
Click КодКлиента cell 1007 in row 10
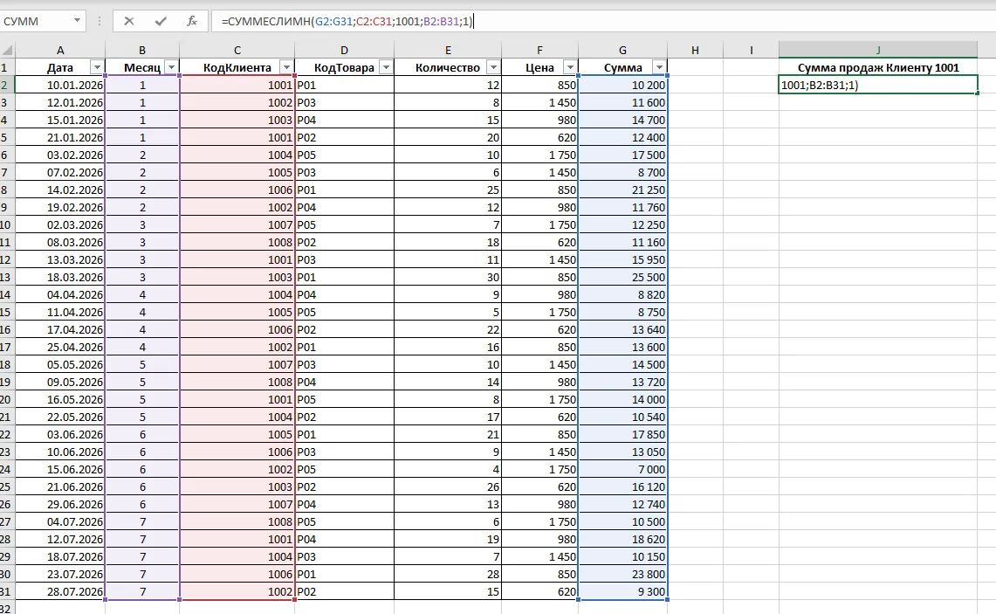237,225
